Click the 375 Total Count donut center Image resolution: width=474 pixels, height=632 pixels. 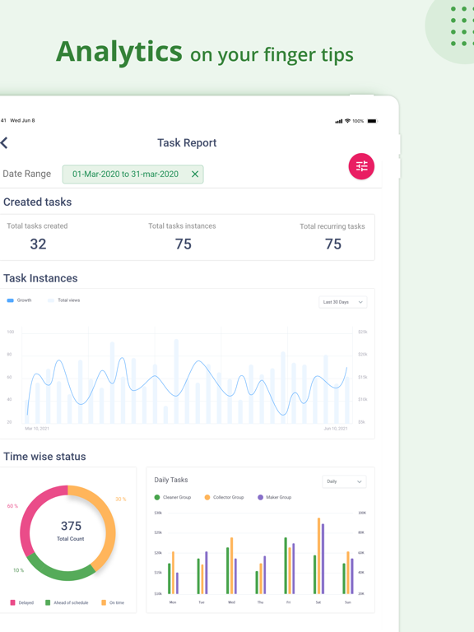click(71, 531)
